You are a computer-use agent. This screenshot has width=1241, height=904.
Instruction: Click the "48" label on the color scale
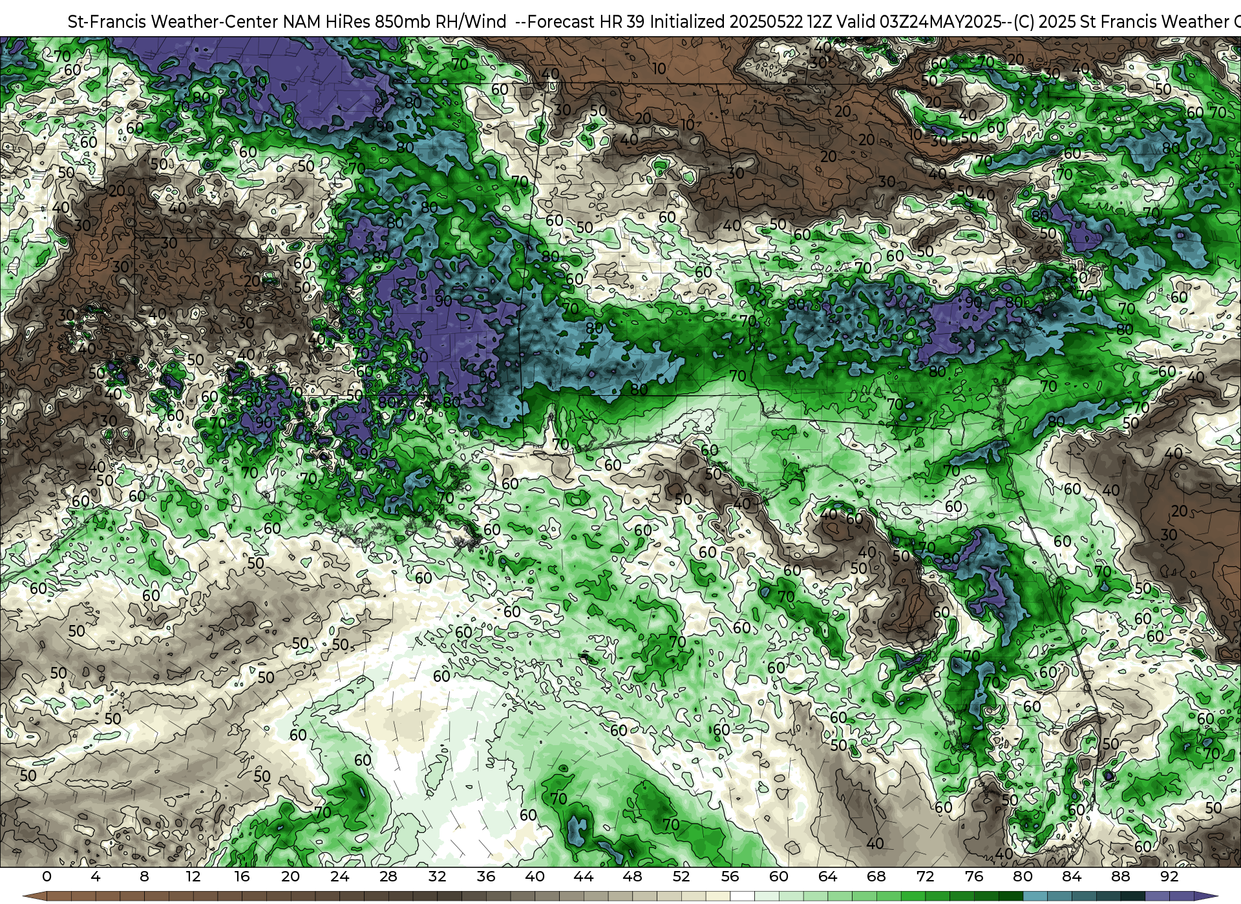(x=632, y=876)
